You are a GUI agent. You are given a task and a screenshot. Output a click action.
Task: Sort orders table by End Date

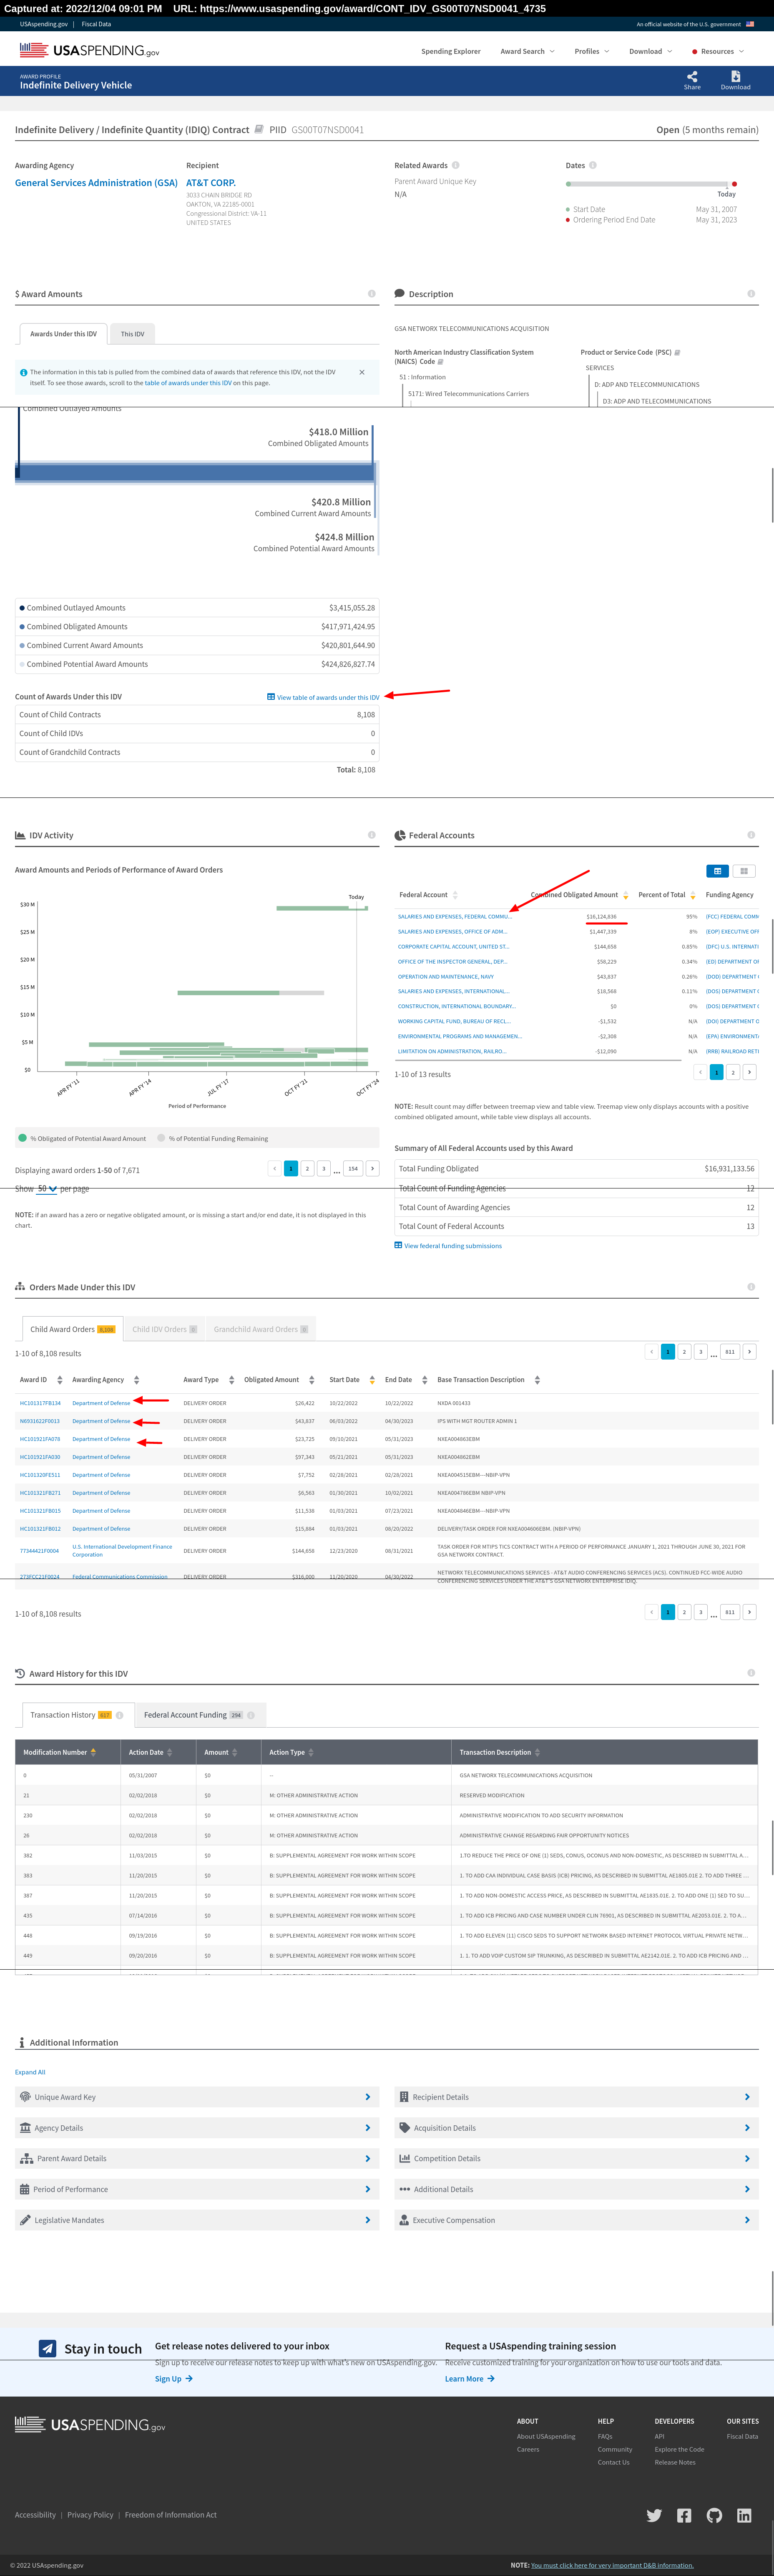pyautogui.click(x=425, y=1380)
